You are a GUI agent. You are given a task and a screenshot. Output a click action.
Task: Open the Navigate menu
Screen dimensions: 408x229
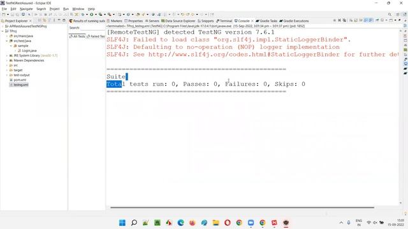coord(26,9)
